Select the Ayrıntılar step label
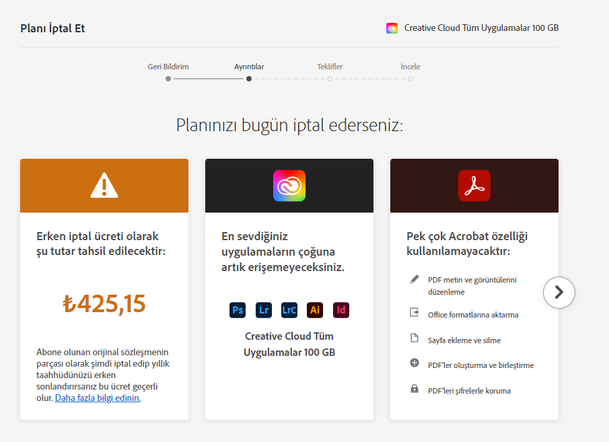609x442 pixels. tap(249, 67)
